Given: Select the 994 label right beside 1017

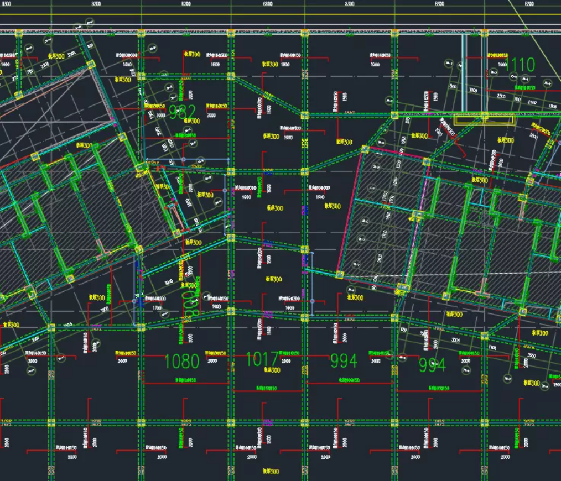Looking at the screenshot, I should click(x=344, y=361).
